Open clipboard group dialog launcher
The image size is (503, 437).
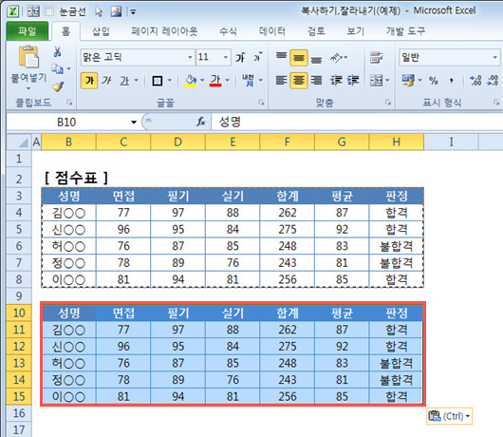tap(69, 103)
